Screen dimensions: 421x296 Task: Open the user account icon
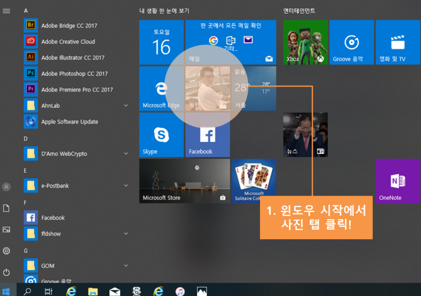6,187
